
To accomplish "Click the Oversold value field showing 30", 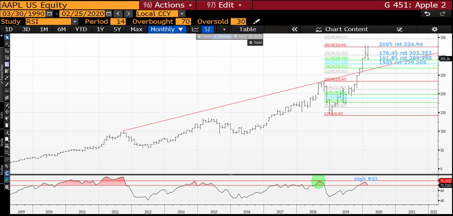I will coord(238,22).
